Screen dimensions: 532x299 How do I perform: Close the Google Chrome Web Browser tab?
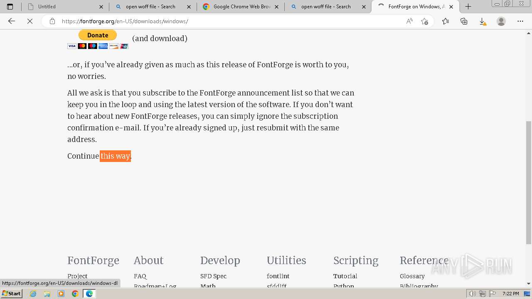tap(277, 7)
